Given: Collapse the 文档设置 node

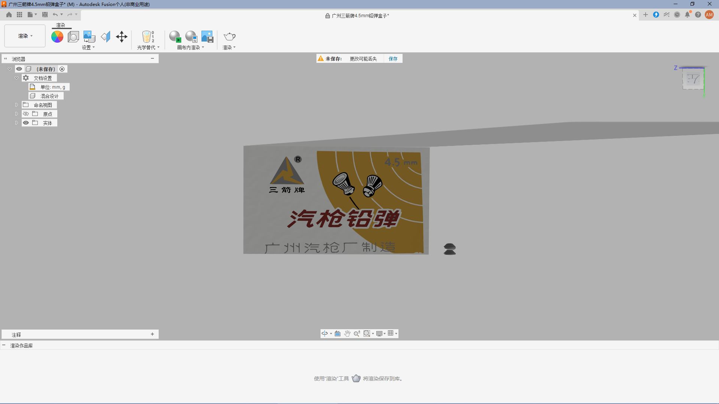Looking at the screenshot, I should (x=16, y=78).
